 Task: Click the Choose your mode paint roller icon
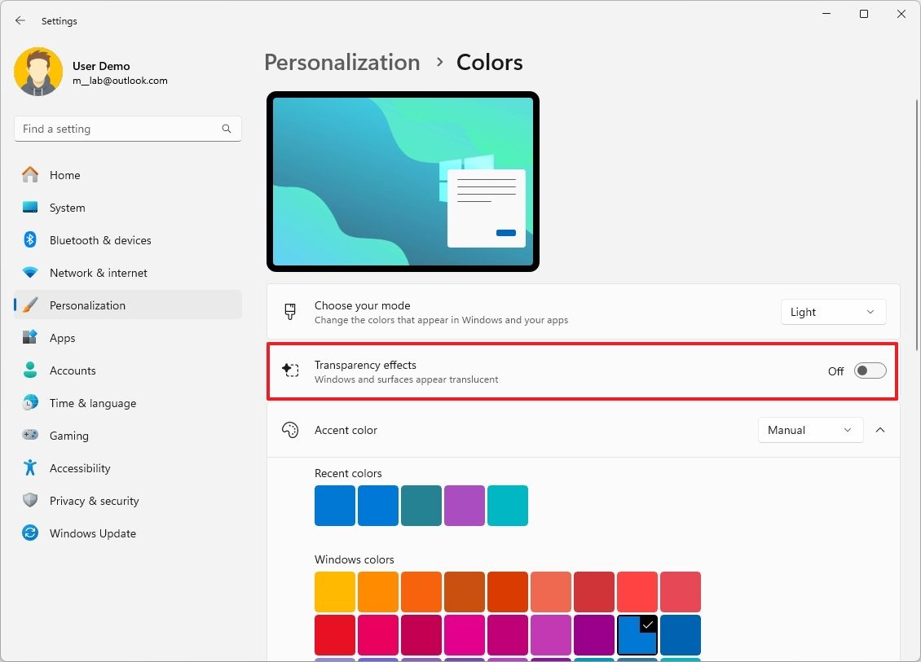tap(290, 312)
